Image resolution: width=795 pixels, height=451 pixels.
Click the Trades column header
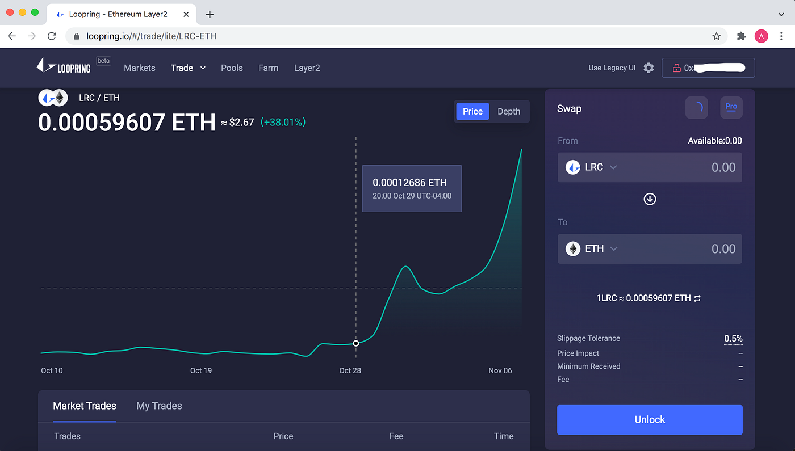point(67,436)
